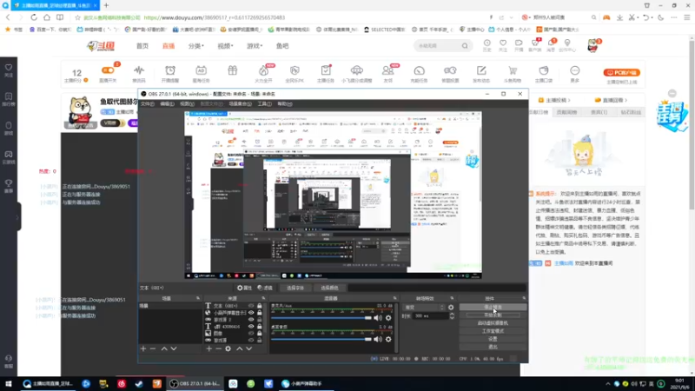695x391 pixels.
Task: Open source properties gear below sources list
Action: click(228, 349)
